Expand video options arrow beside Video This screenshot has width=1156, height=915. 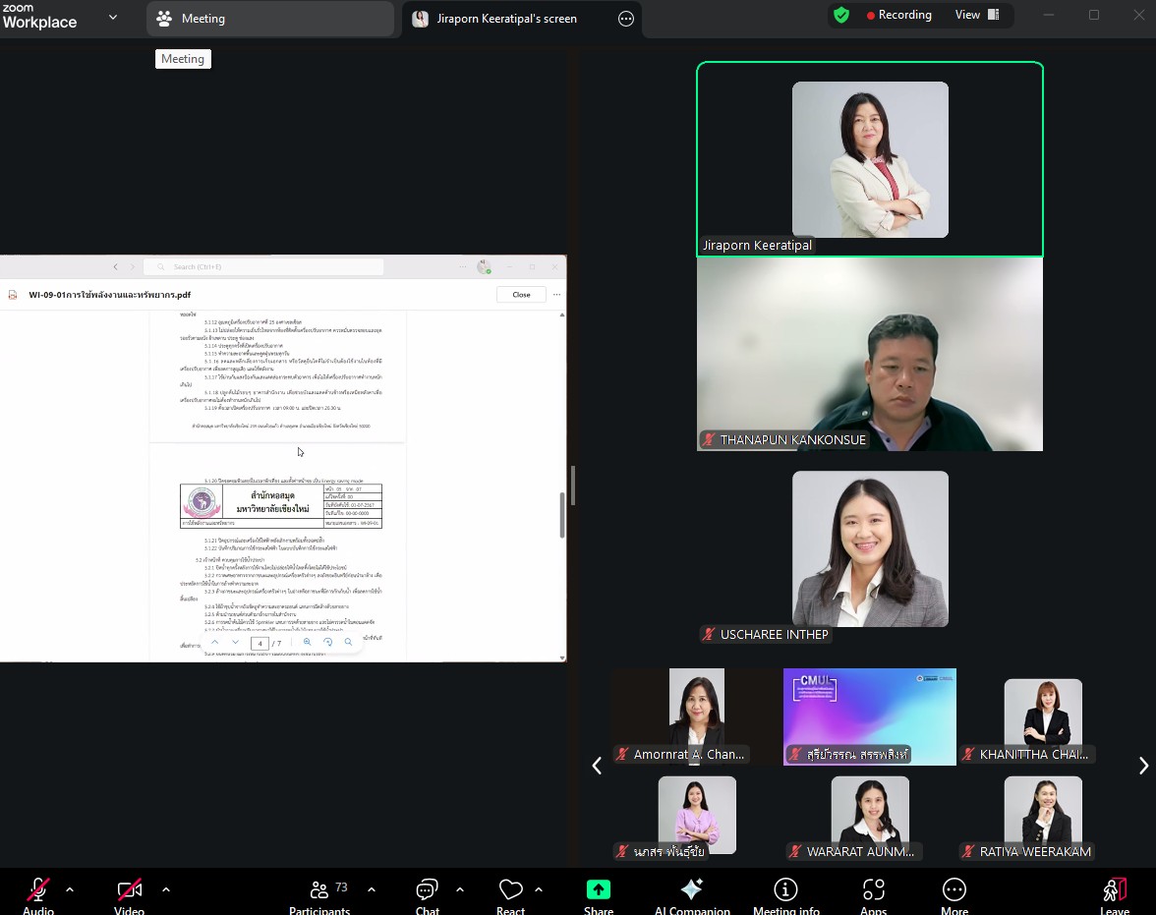[166, 889]
